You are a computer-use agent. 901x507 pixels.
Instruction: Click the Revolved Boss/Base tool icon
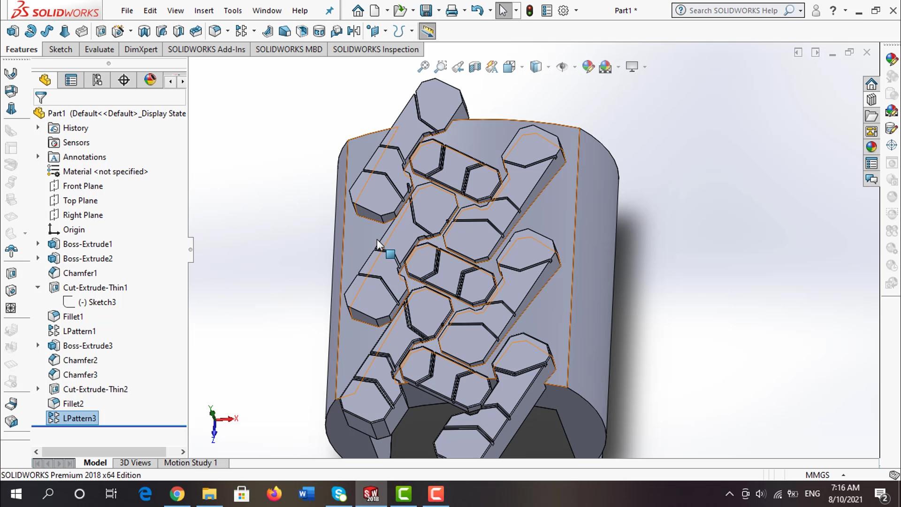tap(31, 31)
